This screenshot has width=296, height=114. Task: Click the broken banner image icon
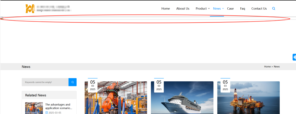pyautogui.click(x=2, y=18)
